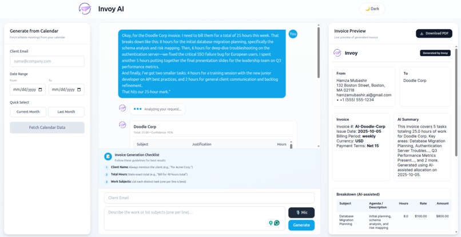Click the Breakdown (AI-assisted) heading

(358, 194)
